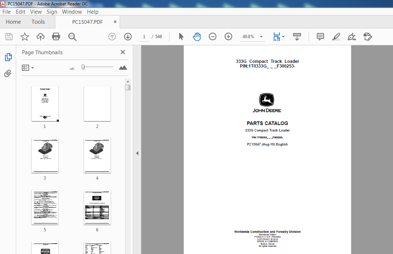Screen dimensions: 393x254
Task: Select page 6 thumbnail
Action: click(97, 207)
